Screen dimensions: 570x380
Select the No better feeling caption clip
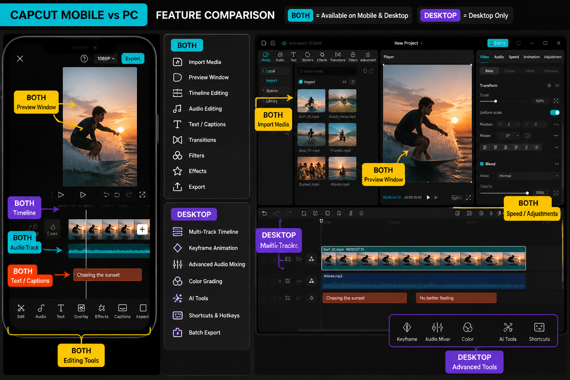[x=456, y=298]
